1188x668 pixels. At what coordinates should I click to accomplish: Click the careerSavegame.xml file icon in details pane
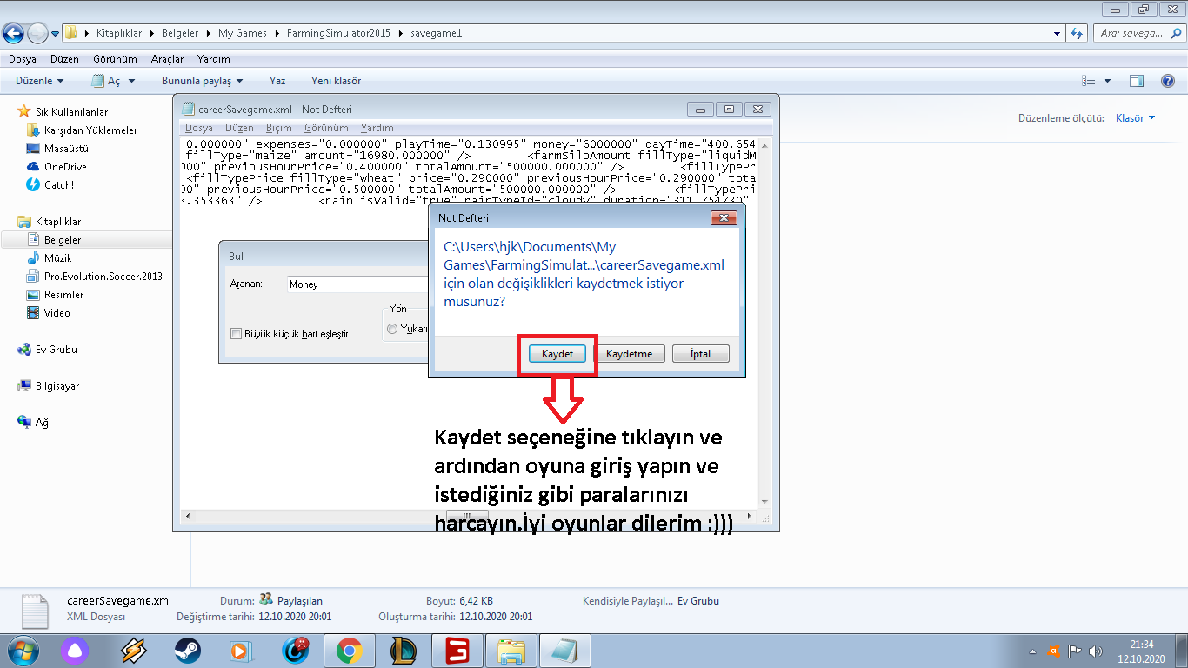pos(35,611)
